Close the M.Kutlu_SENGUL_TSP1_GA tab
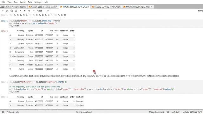The width and height of the screenshot is (203, 114). click(x=88, y=7)
